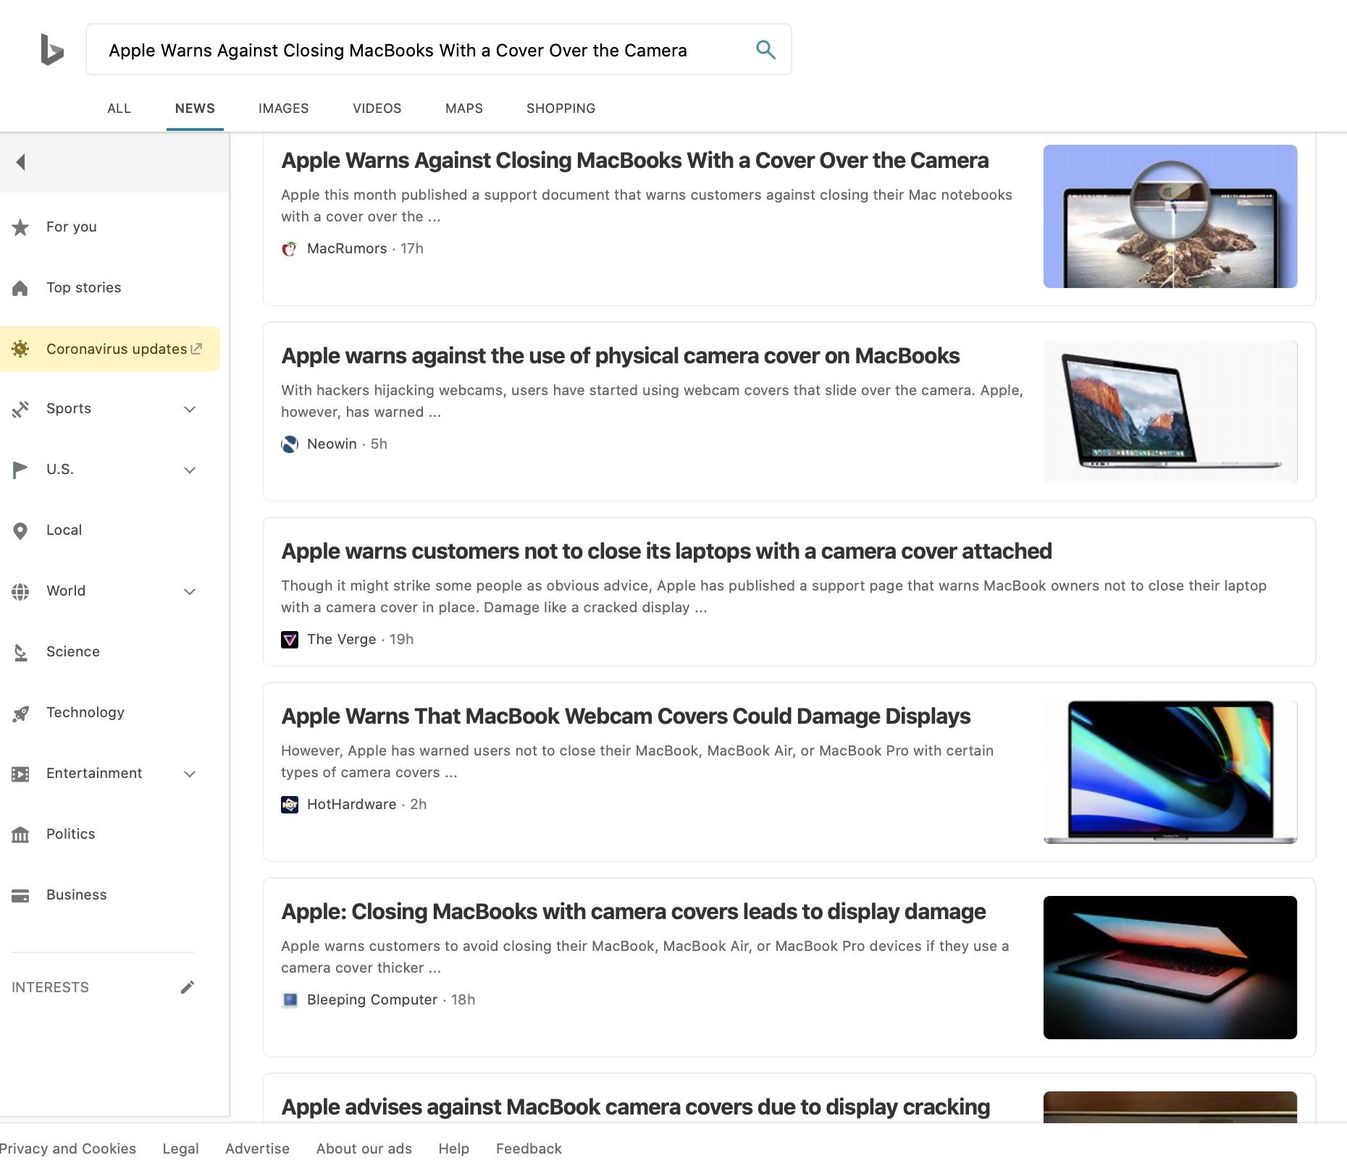Image resolution: width=1347 pixels, height=1163 pixels.
Task: Click the rocket icon beside Technology
Action: 20,713
